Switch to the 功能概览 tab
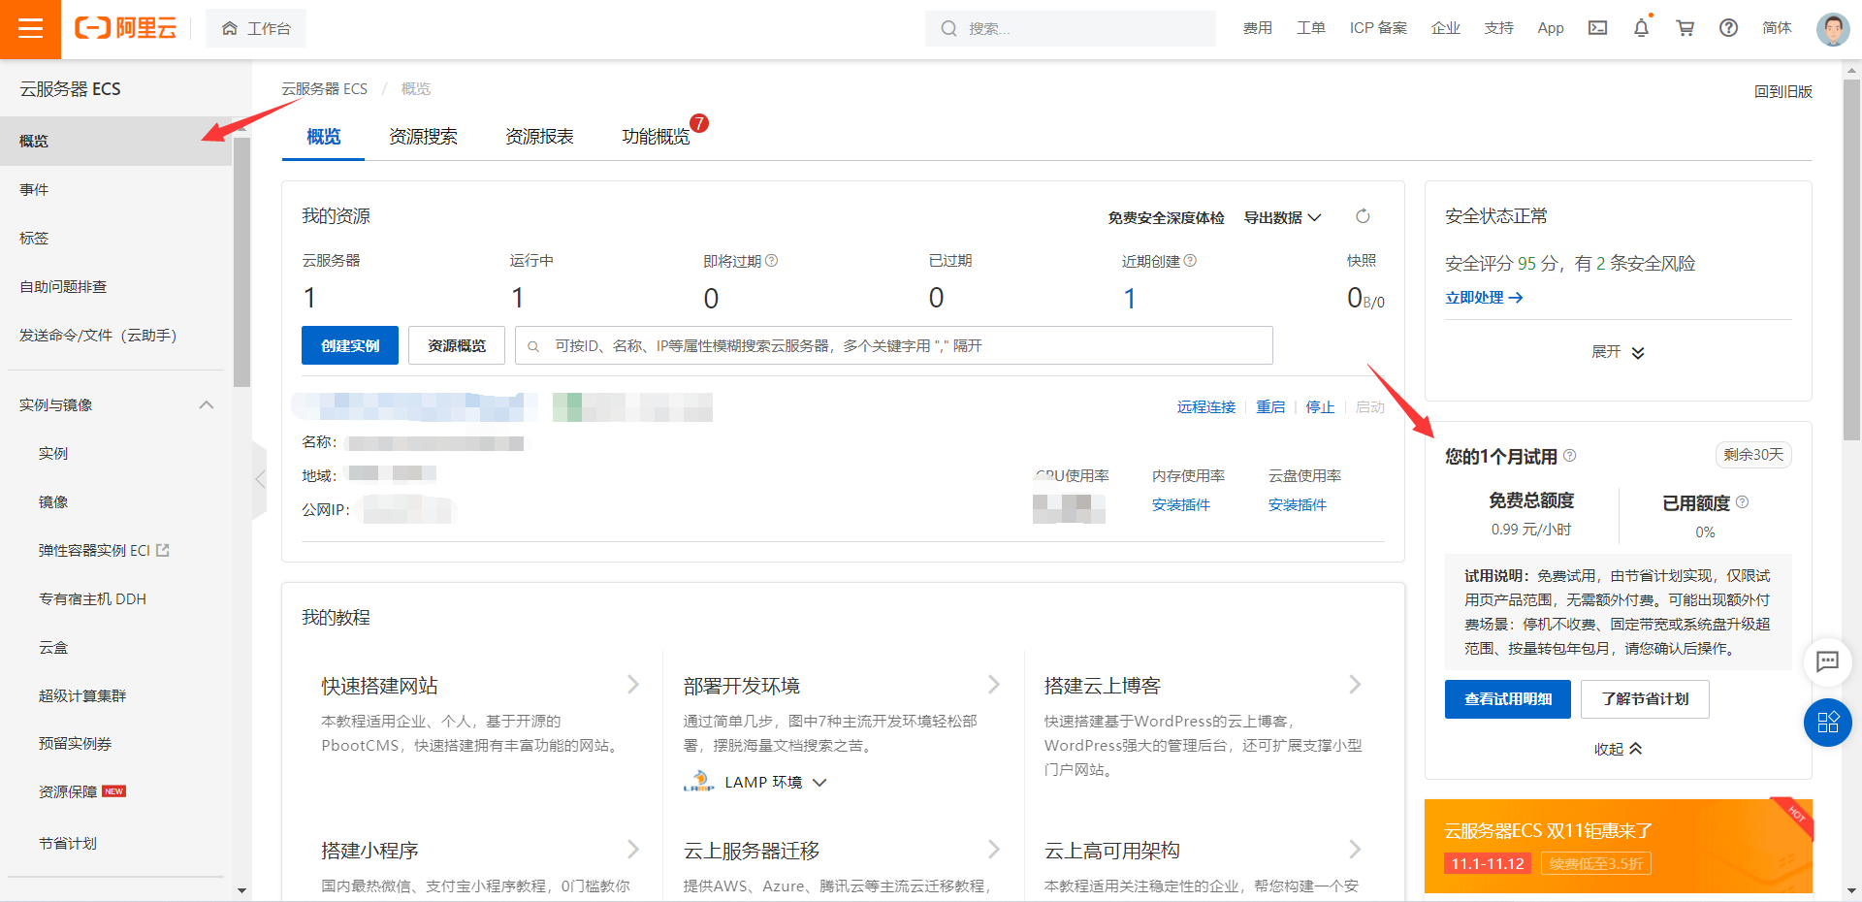Screen dimensions: 1862x902 [656, 137]
